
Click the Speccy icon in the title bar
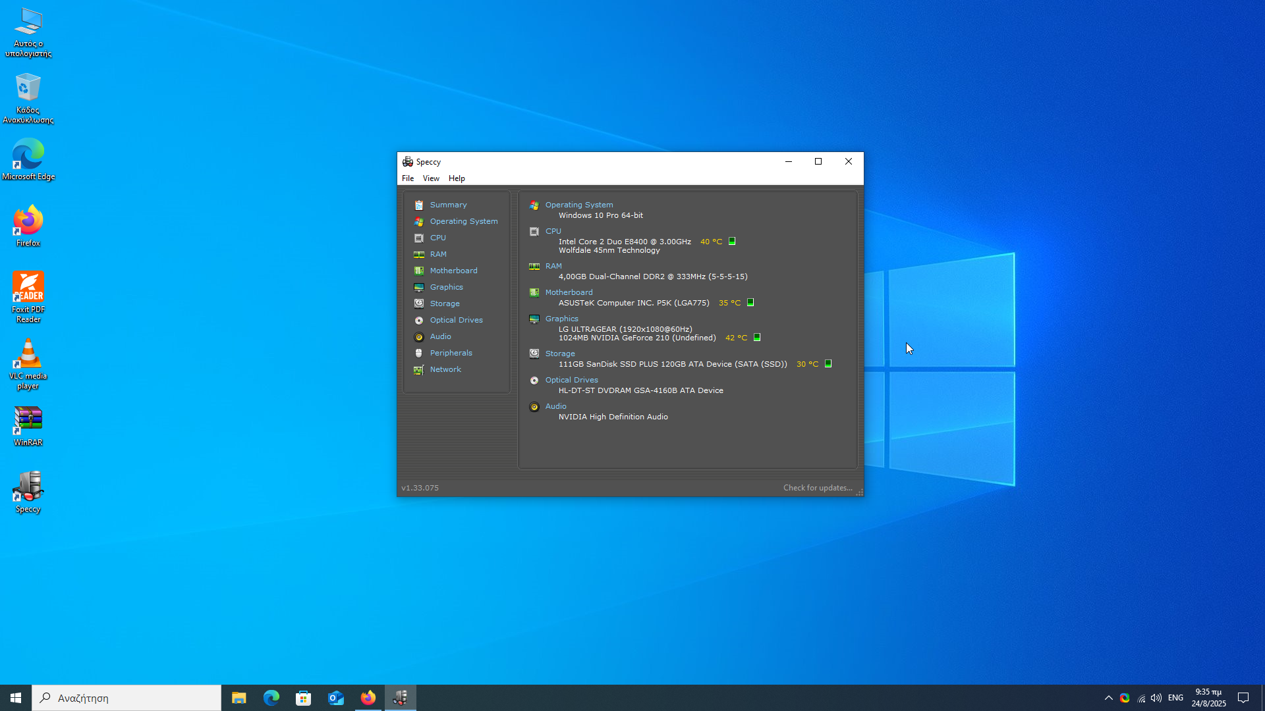tap(408, 162)
